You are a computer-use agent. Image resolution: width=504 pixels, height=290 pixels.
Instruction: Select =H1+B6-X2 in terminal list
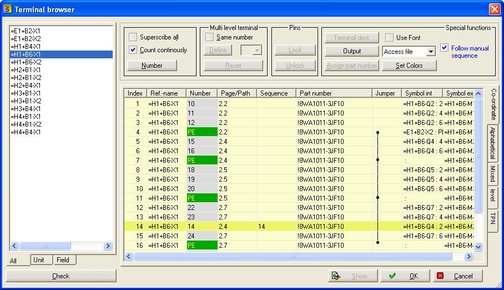click(x=61, y=62)
